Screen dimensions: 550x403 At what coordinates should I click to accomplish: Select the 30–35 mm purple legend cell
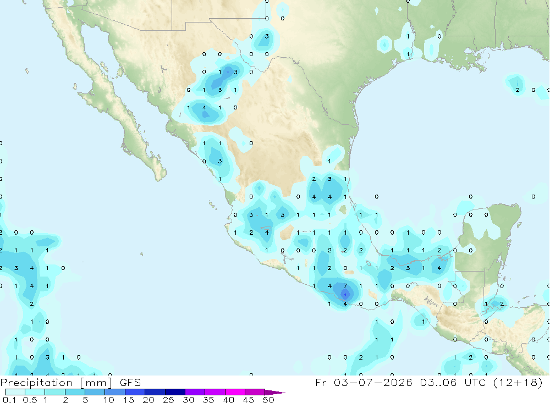pyautogui.click(x=195, y=392)
